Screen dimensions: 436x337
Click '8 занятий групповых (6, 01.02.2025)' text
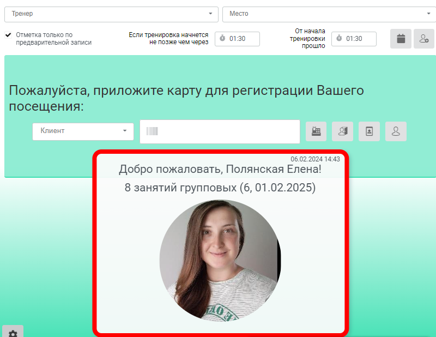tap(220, 188)
